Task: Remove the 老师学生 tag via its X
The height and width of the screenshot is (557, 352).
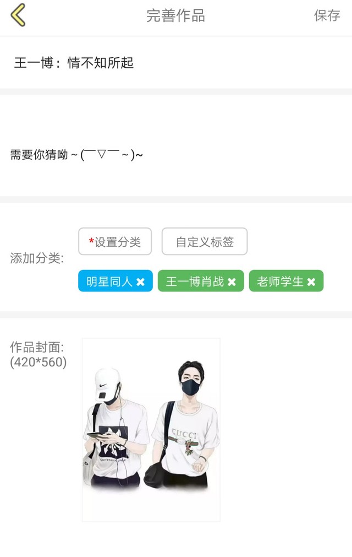Action: pyautogui.click(x=311, y=282)
